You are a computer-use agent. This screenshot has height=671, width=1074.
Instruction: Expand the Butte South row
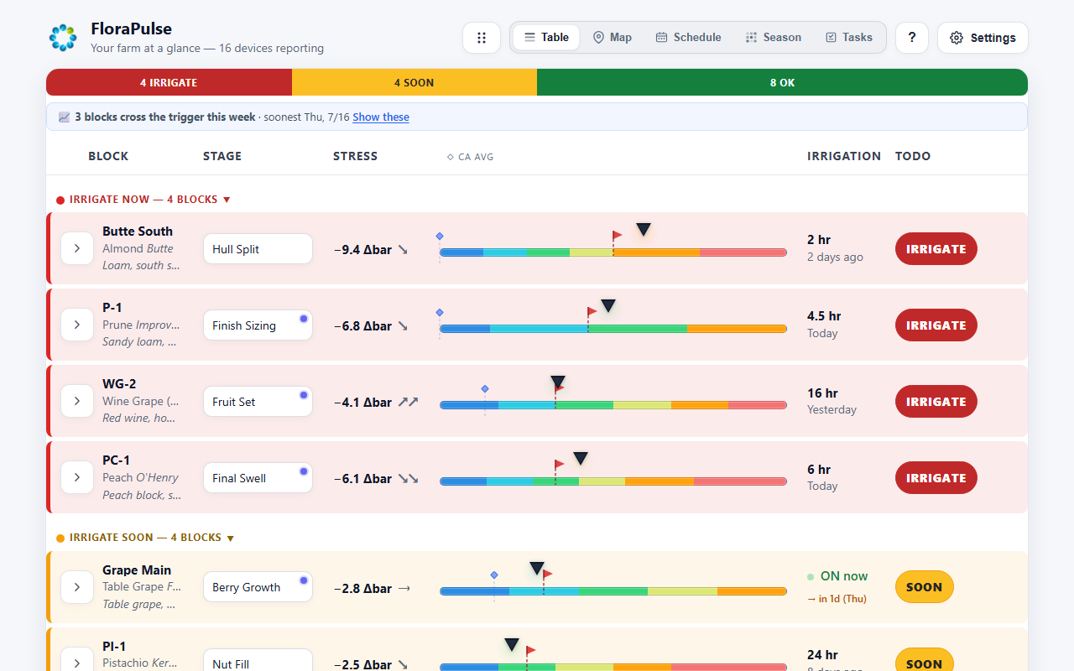tap(77, 249)
